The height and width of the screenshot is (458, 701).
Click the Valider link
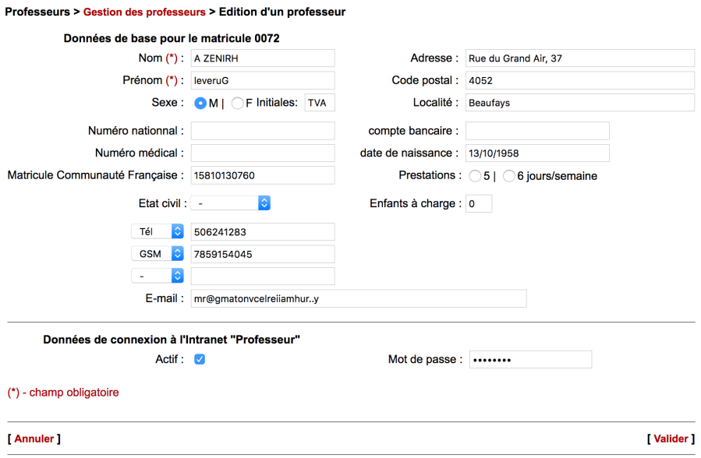pos(671,439)
